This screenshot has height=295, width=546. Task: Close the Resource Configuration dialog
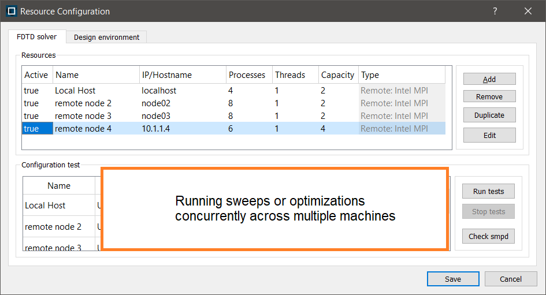tap(528, 11)
